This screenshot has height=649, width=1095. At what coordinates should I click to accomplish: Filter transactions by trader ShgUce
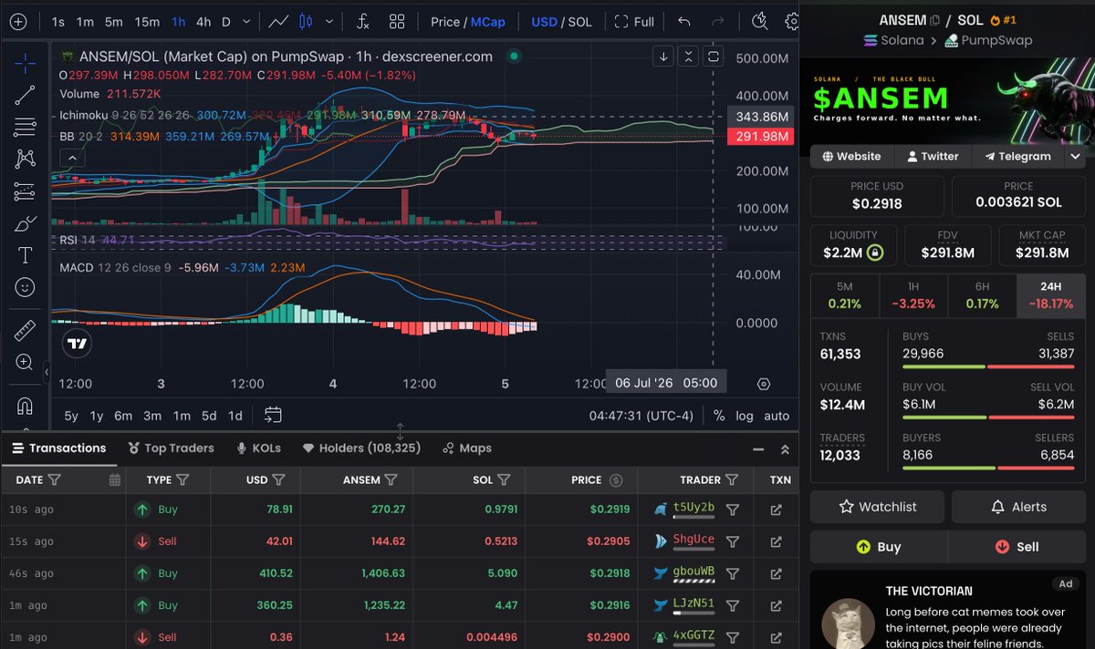click(x=732, y=541)
